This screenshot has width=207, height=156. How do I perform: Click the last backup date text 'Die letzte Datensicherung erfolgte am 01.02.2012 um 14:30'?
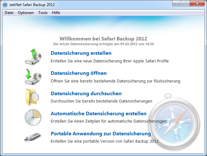(103, 44)
